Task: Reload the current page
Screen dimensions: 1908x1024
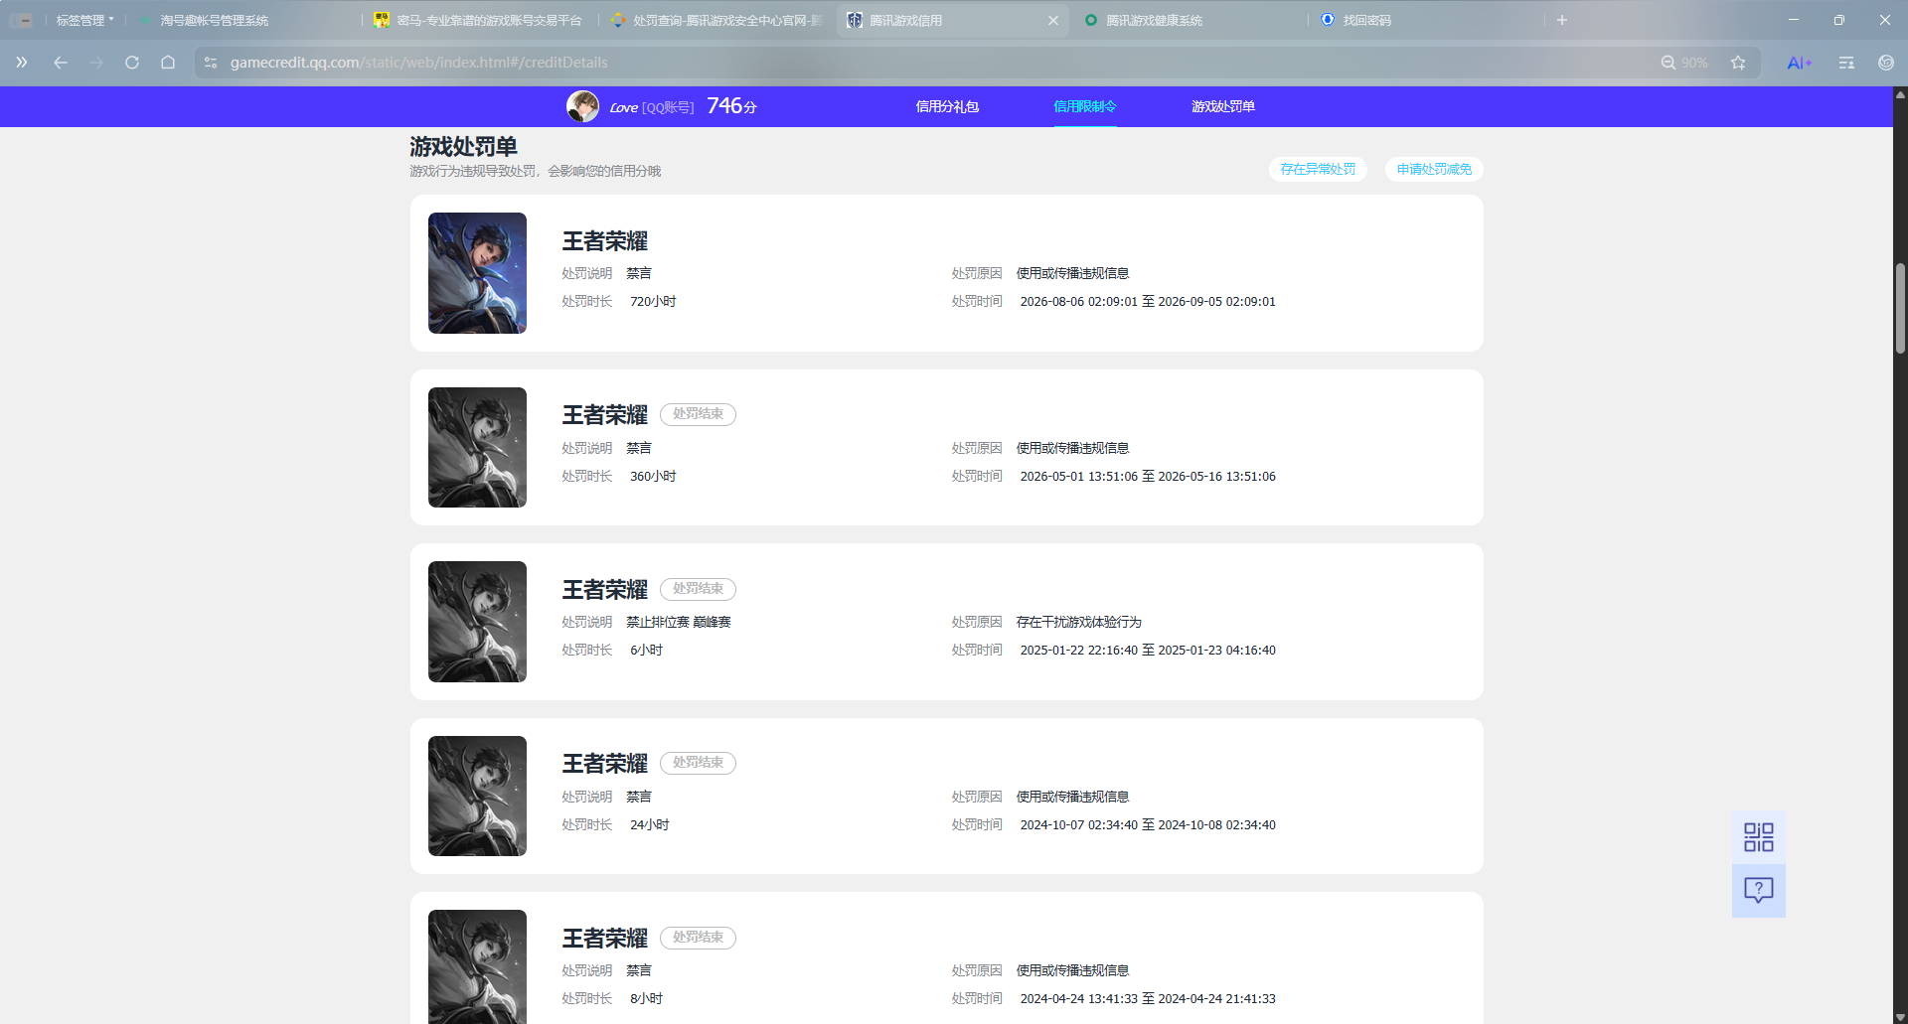Action: pyautogui.click(x=132, y=63)
